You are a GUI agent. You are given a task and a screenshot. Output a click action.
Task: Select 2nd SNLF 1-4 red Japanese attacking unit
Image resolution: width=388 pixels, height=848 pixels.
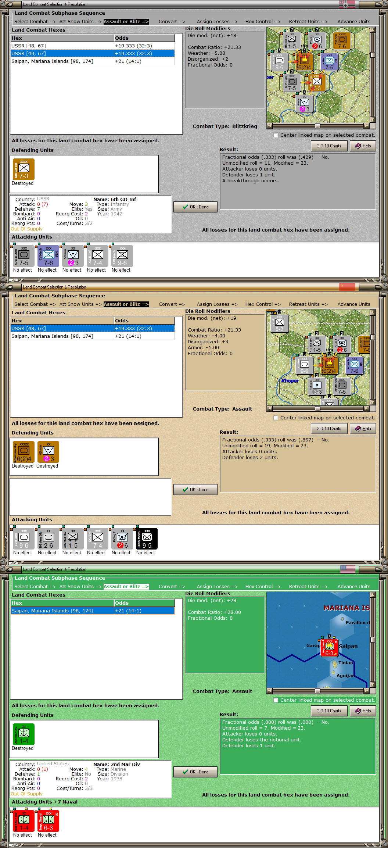[24, 821]
